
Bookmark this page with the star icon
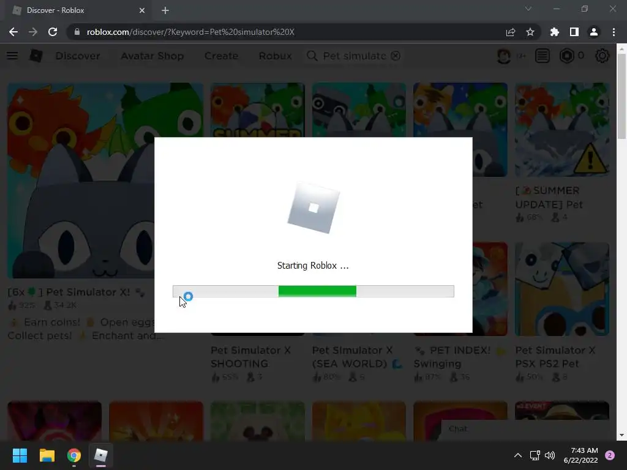pyautogui.click(x=530, y=32)
